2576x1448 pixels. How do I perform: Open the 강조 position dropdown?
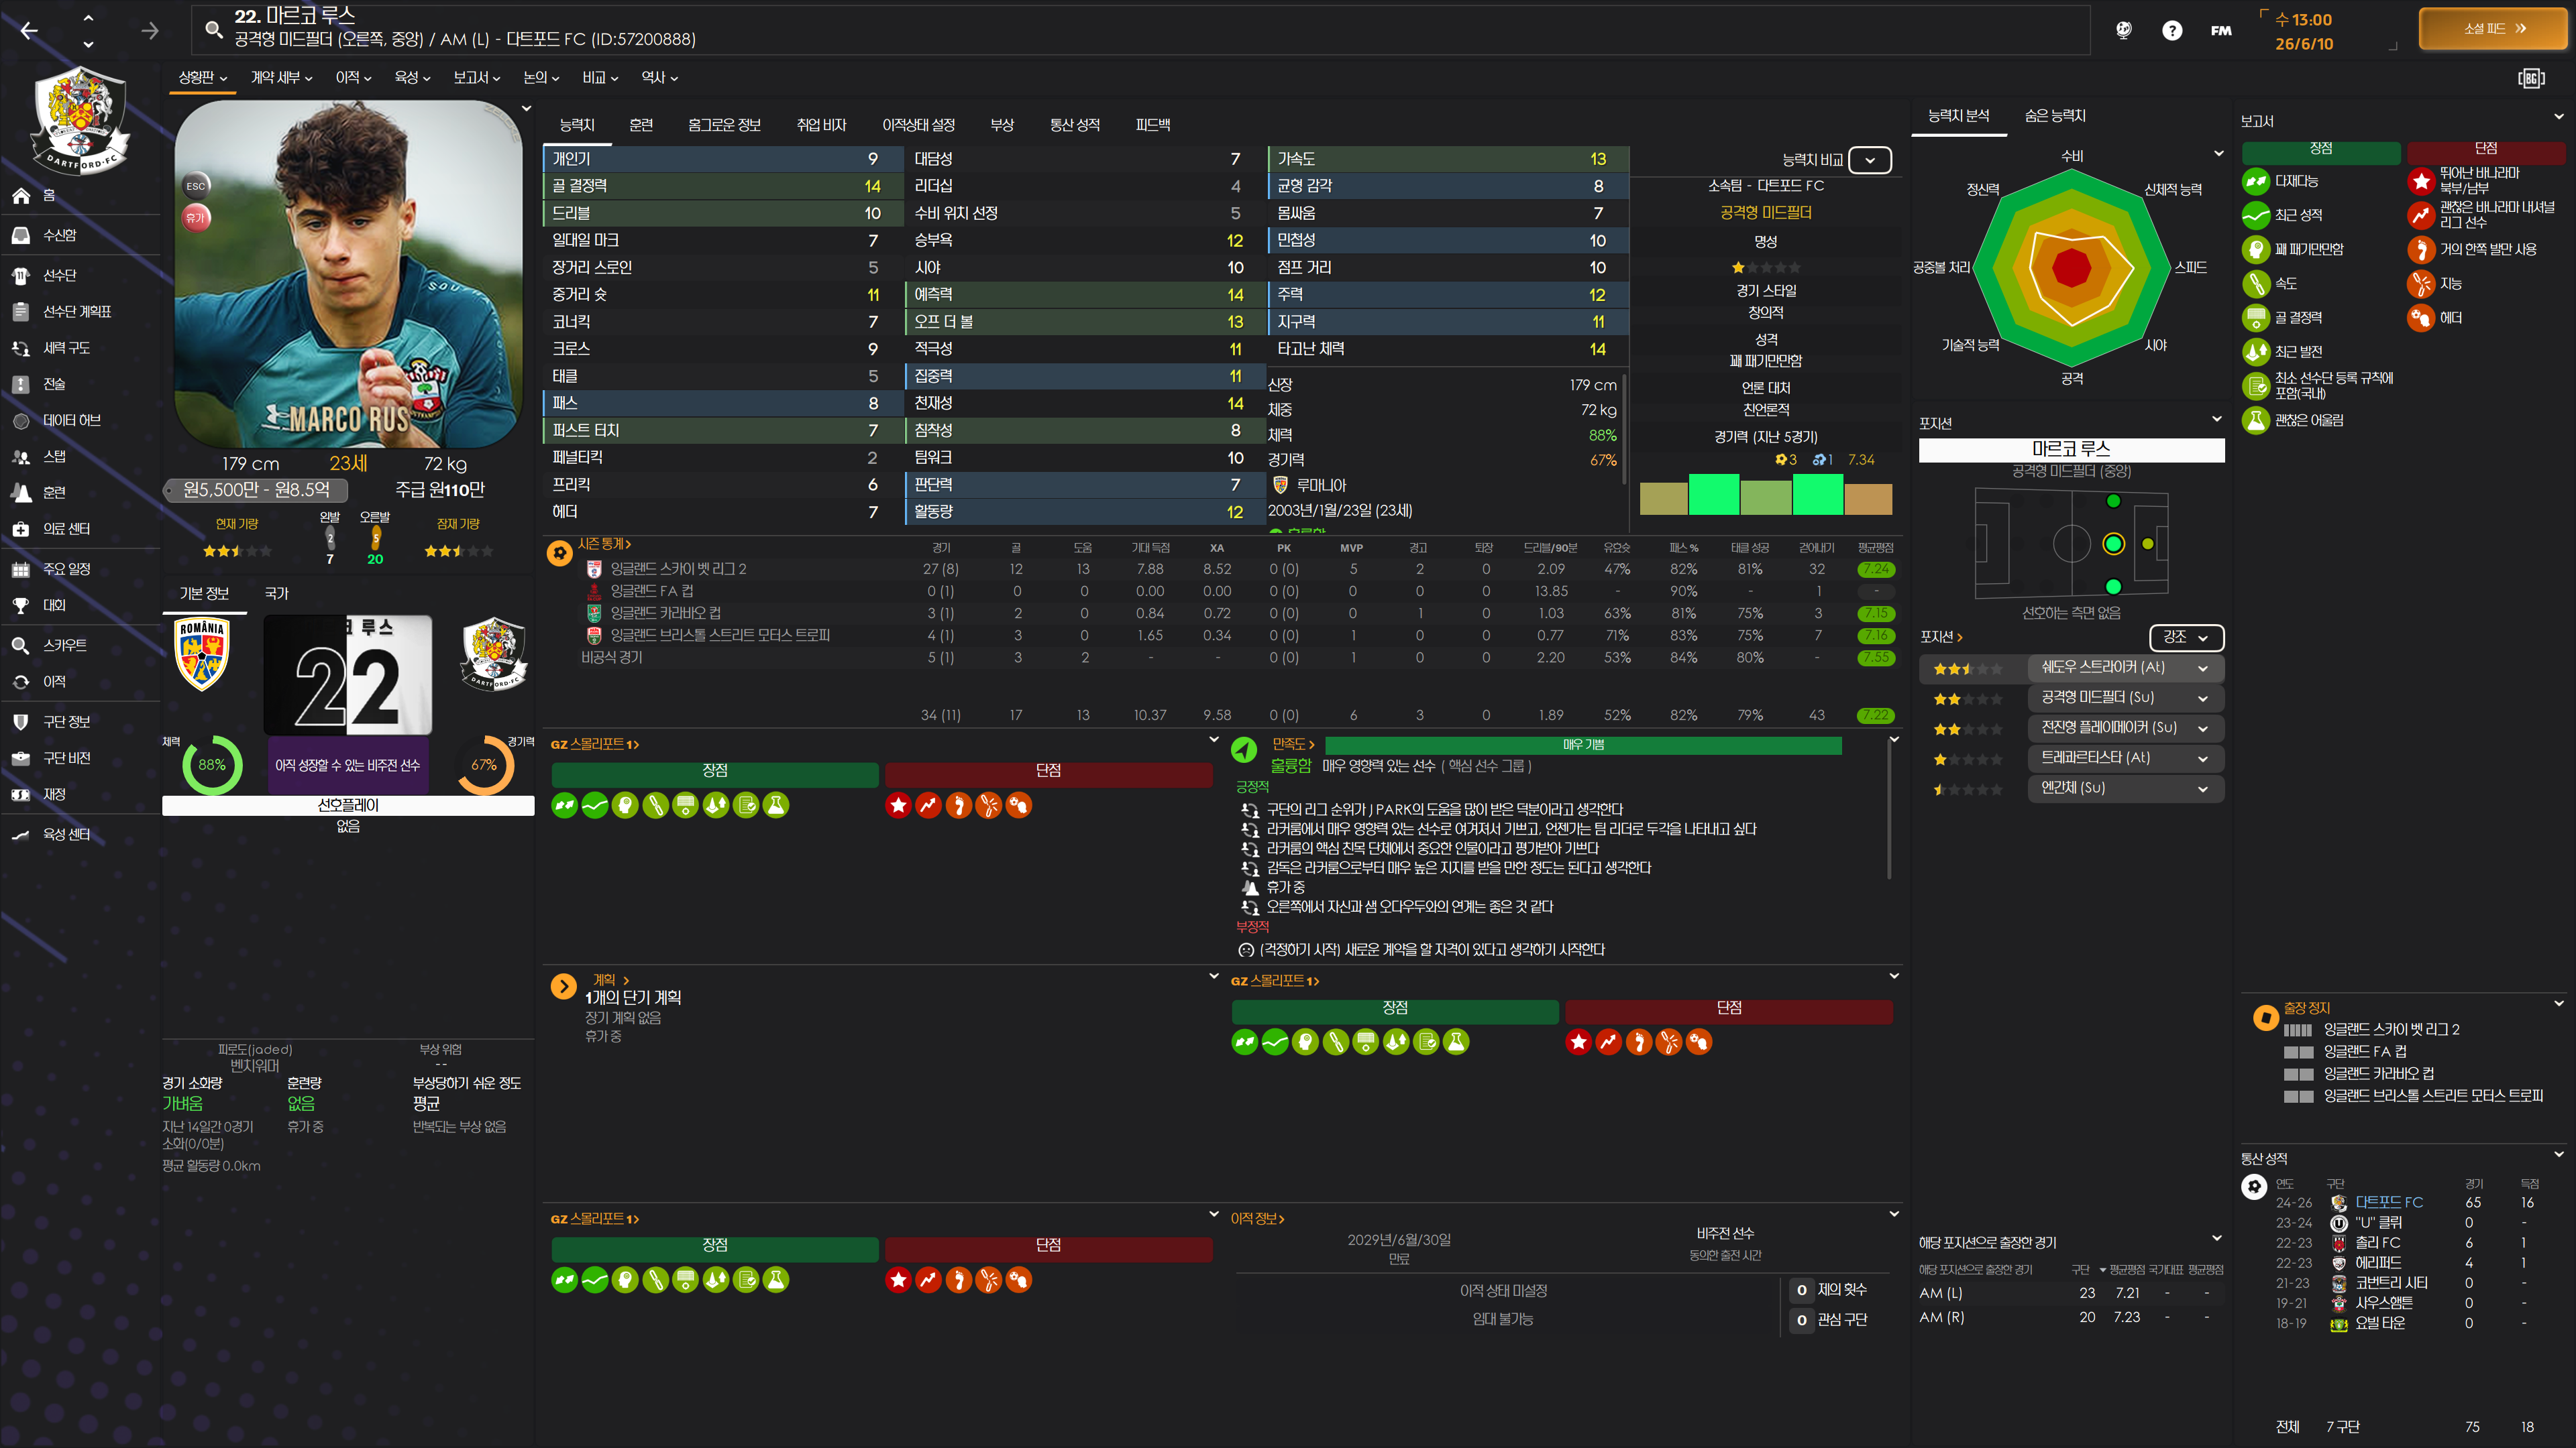click(x=2185, y=637)
